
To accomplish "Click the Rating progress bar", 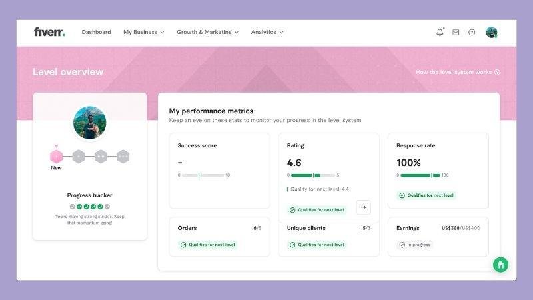I will click(312, 175).
